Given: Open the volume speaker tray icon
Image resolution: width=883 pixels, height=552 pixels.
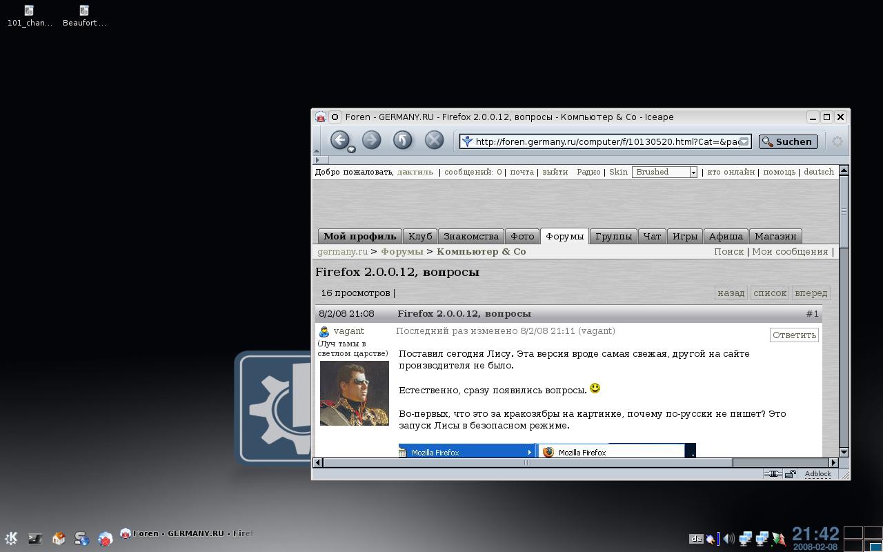Looking at the screenshot, I should (x=728, y=539).
